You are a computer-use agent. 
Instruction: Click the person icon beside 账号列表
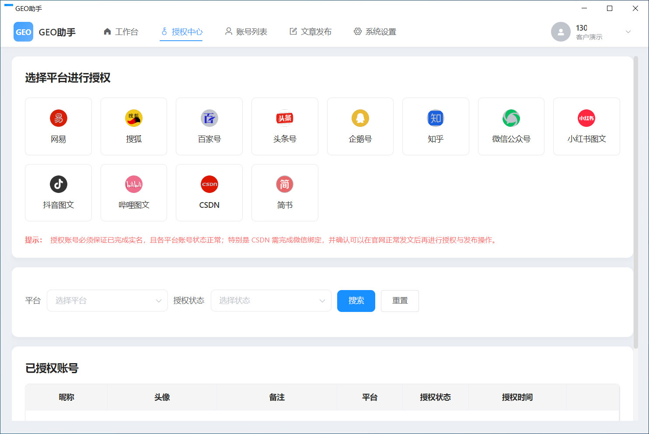tap(228, 31)
